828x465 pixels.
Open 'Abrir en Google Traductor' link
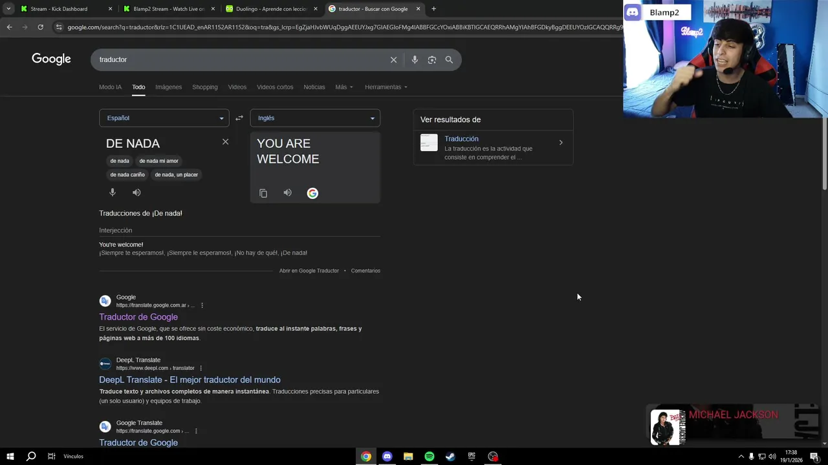pos(309,271)
